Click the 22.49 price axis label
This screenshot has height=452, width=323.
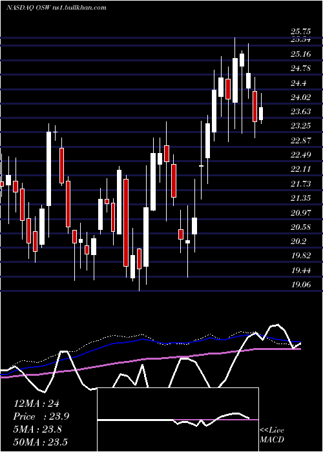(301, 155)
